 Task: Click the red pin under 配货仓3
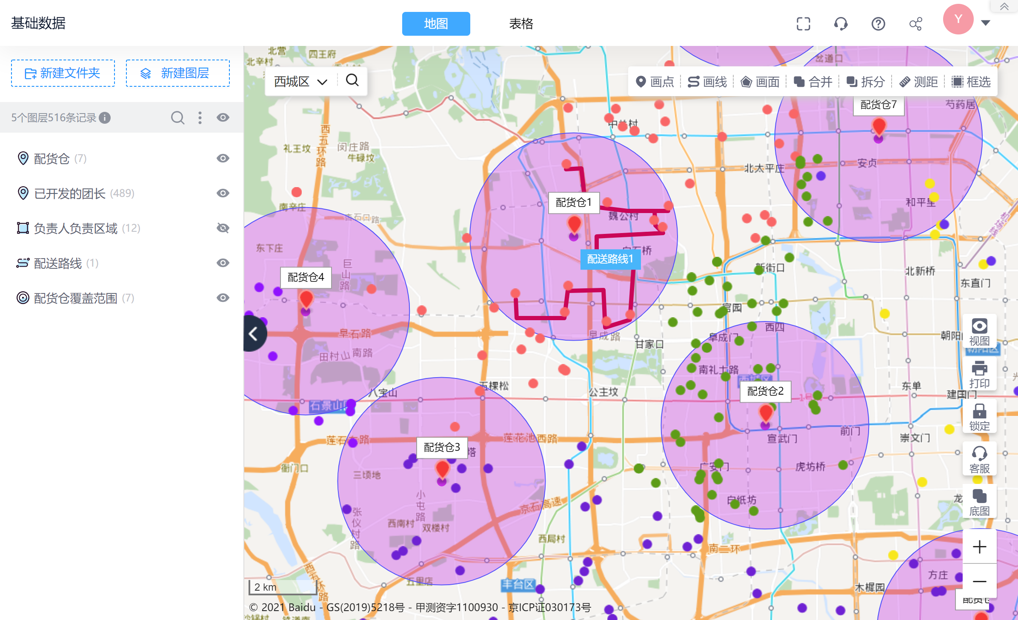pos(442,470)
